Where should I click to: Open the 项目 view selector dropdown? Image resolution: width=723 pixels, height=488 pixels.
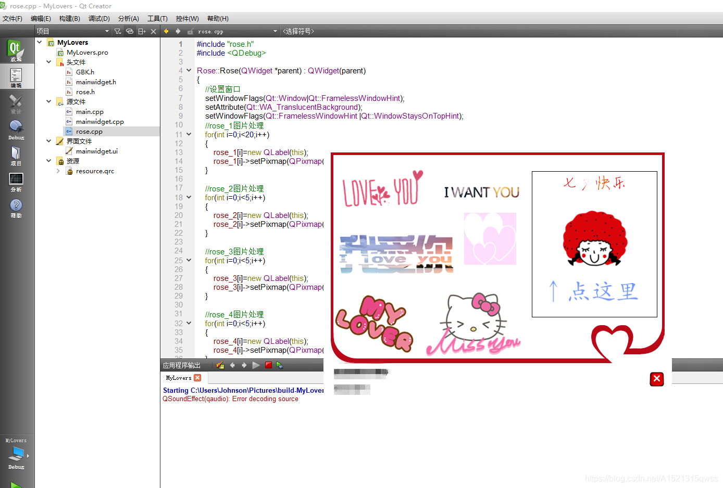pyautogui.click(x=73, y=31)
